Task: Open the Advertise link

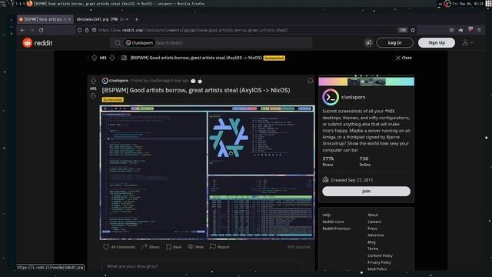Action: click(376, 235)
